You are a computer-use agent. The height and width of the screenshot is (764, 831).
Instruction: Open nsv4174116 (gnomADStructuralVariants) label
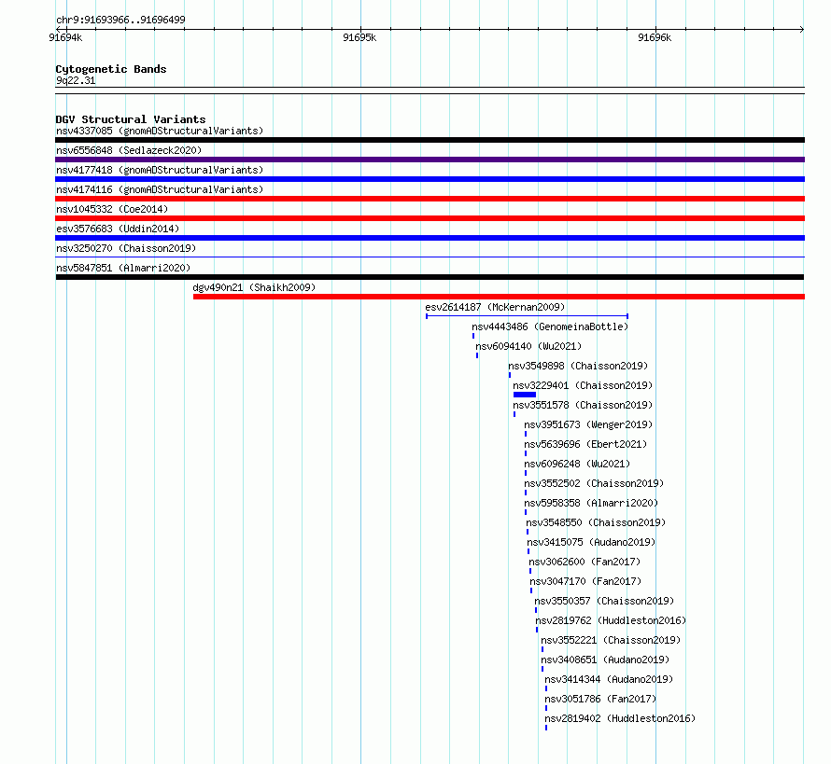tap(160, 189)
